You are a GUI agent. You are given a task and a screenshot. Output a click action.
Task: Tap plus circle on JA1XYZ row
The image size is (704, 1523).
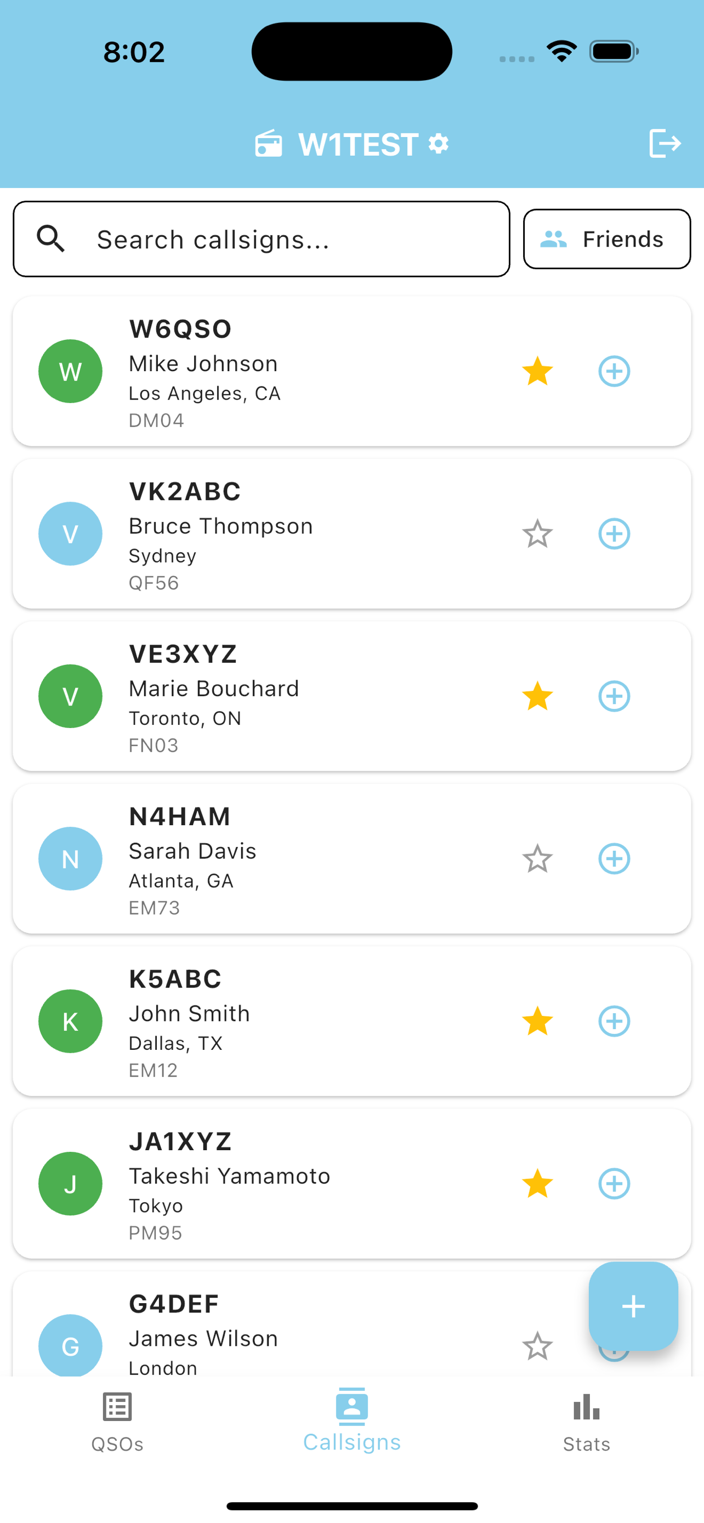pyautogui.click(x=614, y=1184)
